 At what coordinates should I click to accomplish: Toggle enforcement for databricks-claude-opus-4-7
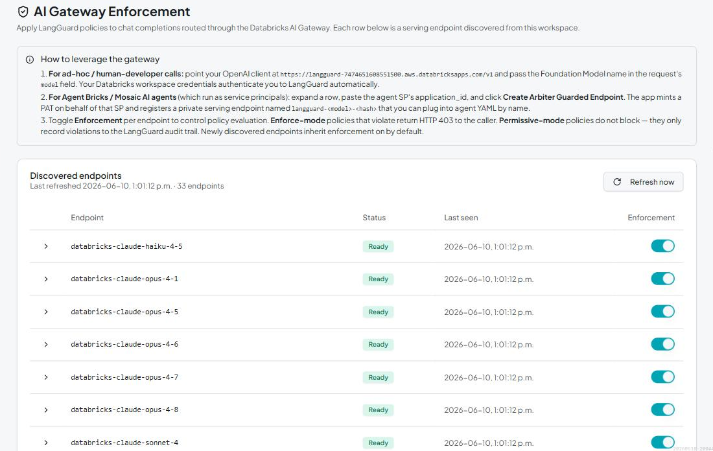[662, 377]
